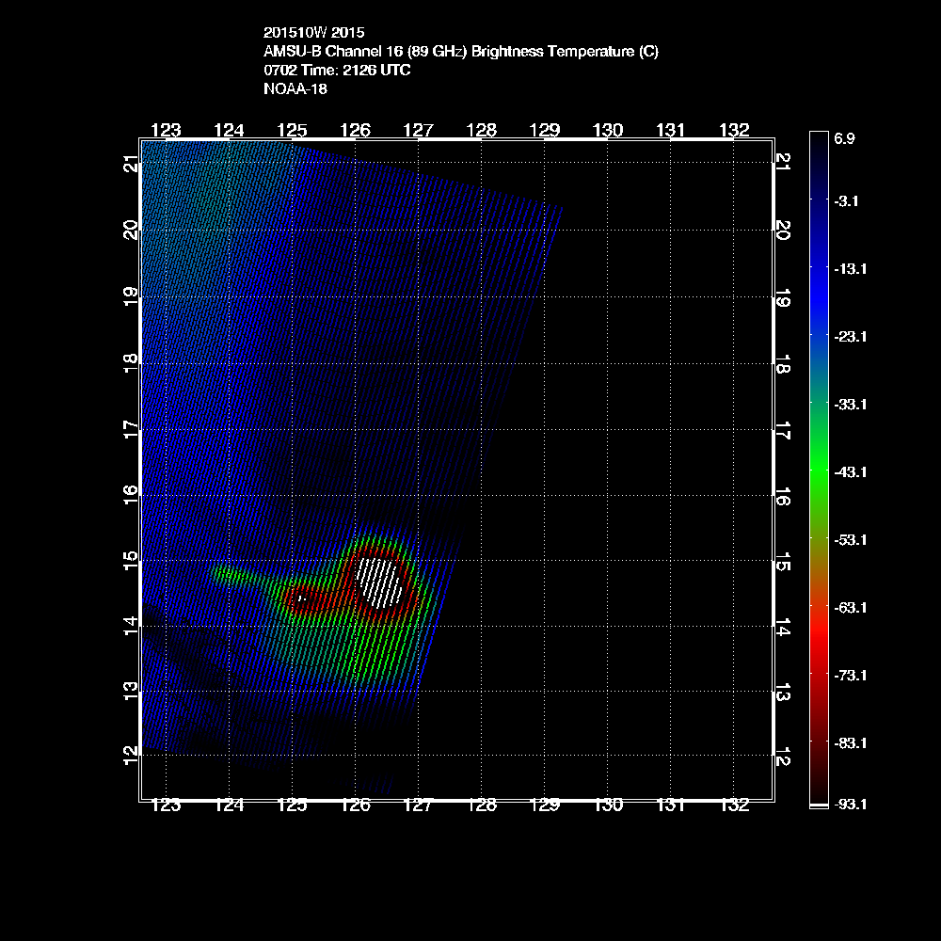Click the "201510W 2015" storm identifier text
Screen dimensions: 941x941
point(313,33)
